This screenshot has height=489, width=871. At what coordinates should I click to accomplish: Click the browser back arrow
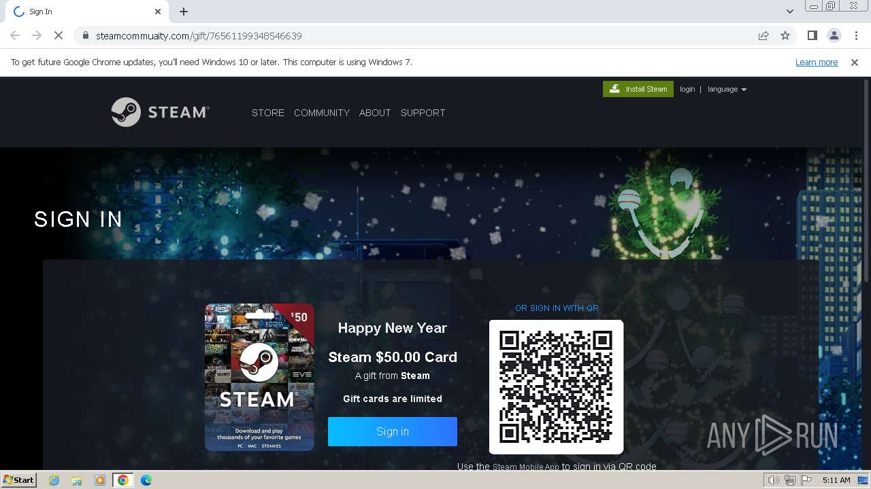pyautogui.click(x=15, y=35)
